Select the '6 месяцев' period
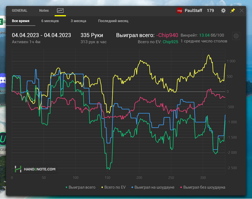 tap(49, 21)
